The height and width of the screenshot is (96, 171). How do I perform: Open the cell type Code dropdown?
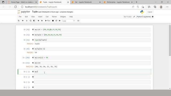(68, 21)
